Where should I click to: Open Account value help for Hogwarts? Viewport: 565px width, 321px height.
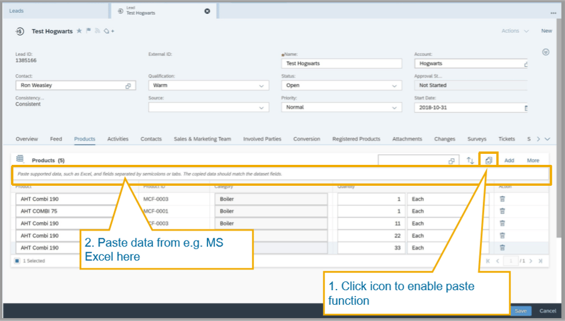pyautogui.click(x=526, y=64)
